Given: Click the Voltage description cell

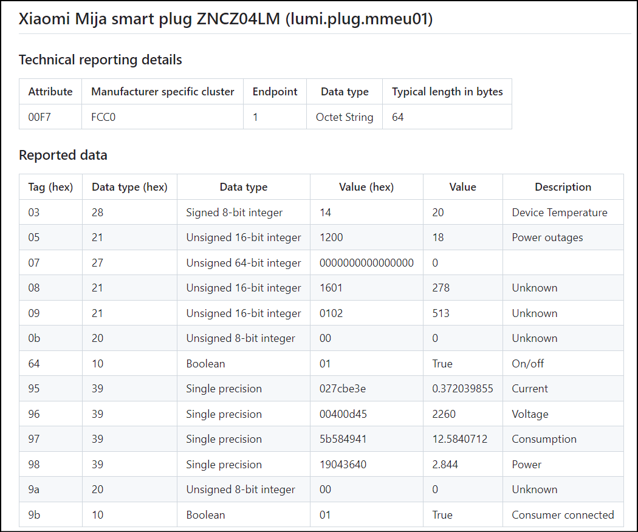Looking at the screenshot, I should point(530,414).
